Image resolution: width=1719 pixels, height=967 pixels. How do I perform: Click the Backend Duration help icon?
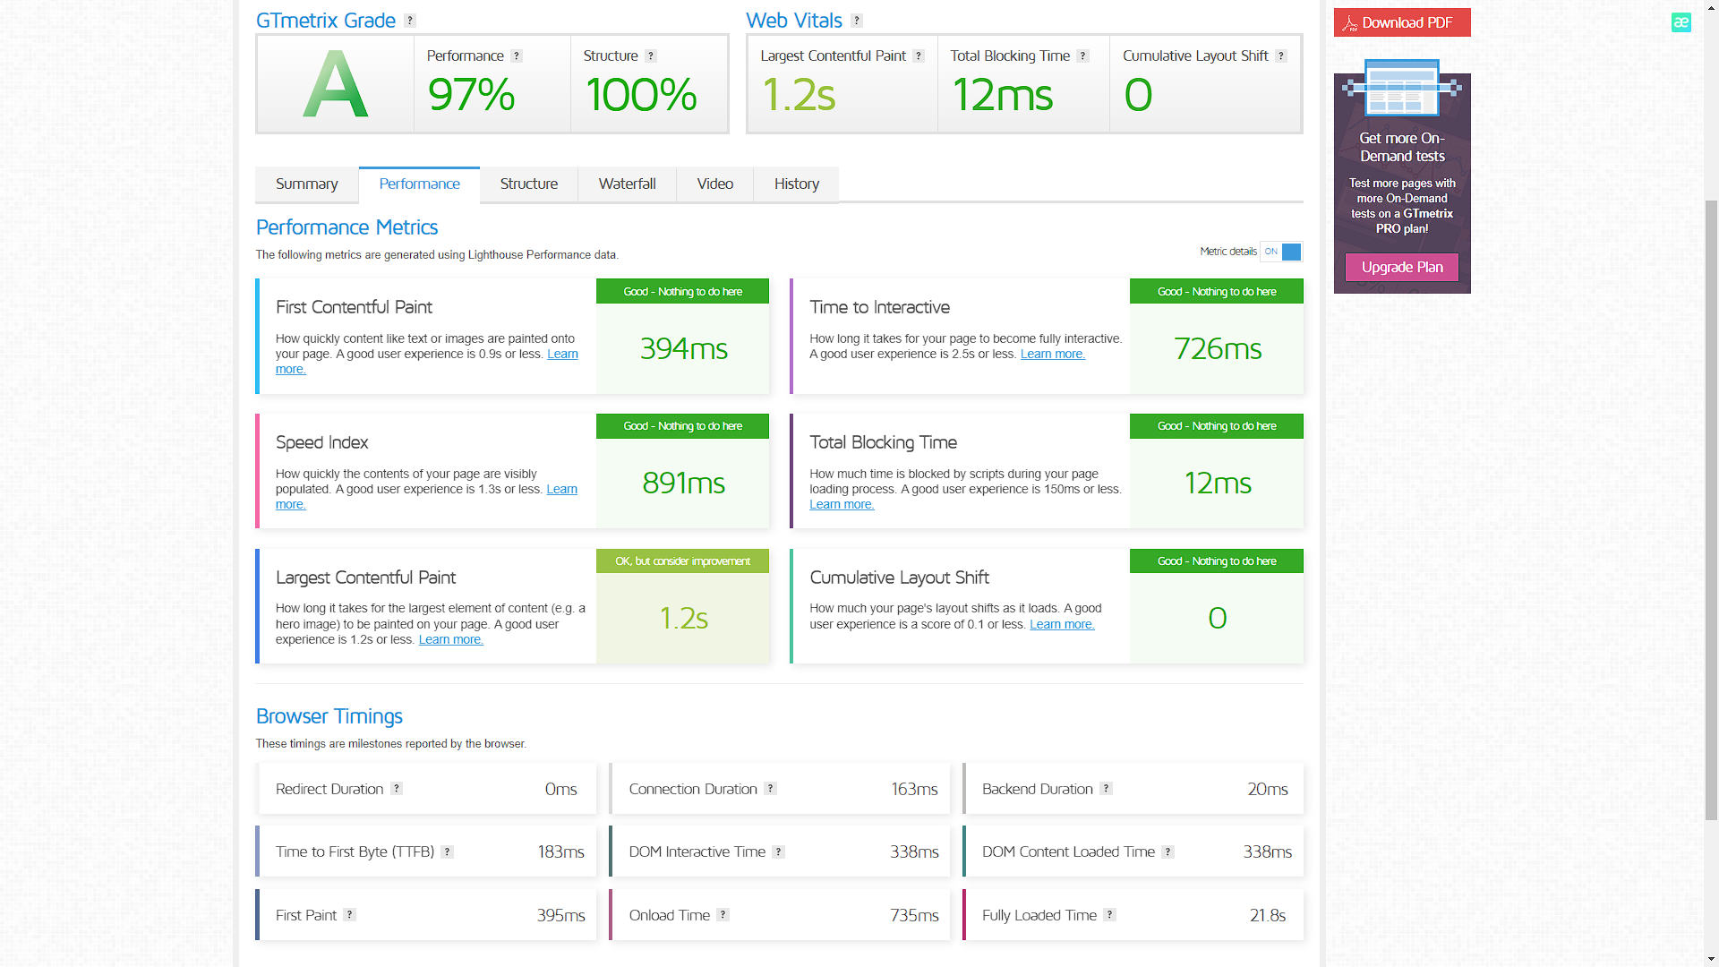[1107, 789]
